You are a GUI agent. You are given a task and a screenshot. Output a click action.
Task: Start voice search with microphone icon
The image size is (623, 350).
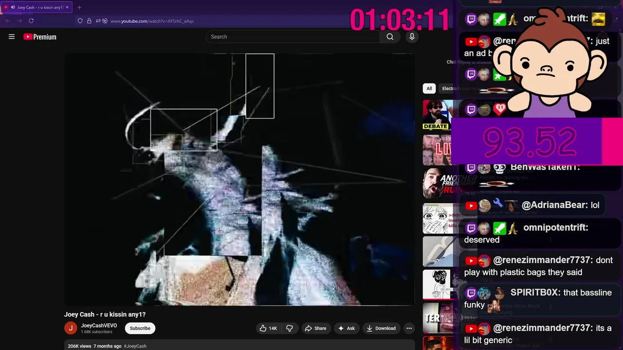412,36
